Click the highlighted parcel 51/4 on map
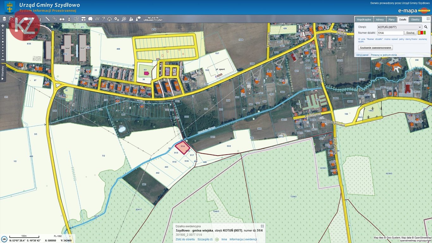 point(183,147)
